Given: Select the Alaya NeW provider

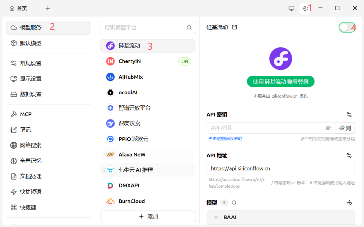Looking at the screenshot, I should tap(148, 155).
